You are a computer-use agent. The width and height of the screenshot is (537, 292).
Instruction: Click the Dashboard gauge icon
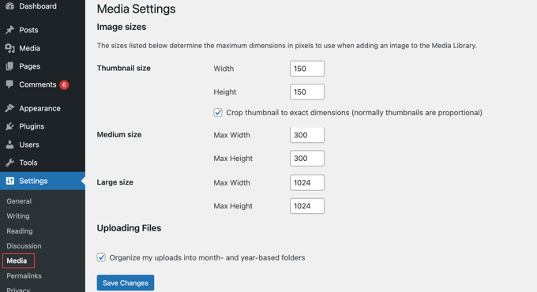[x=9, y=6]
